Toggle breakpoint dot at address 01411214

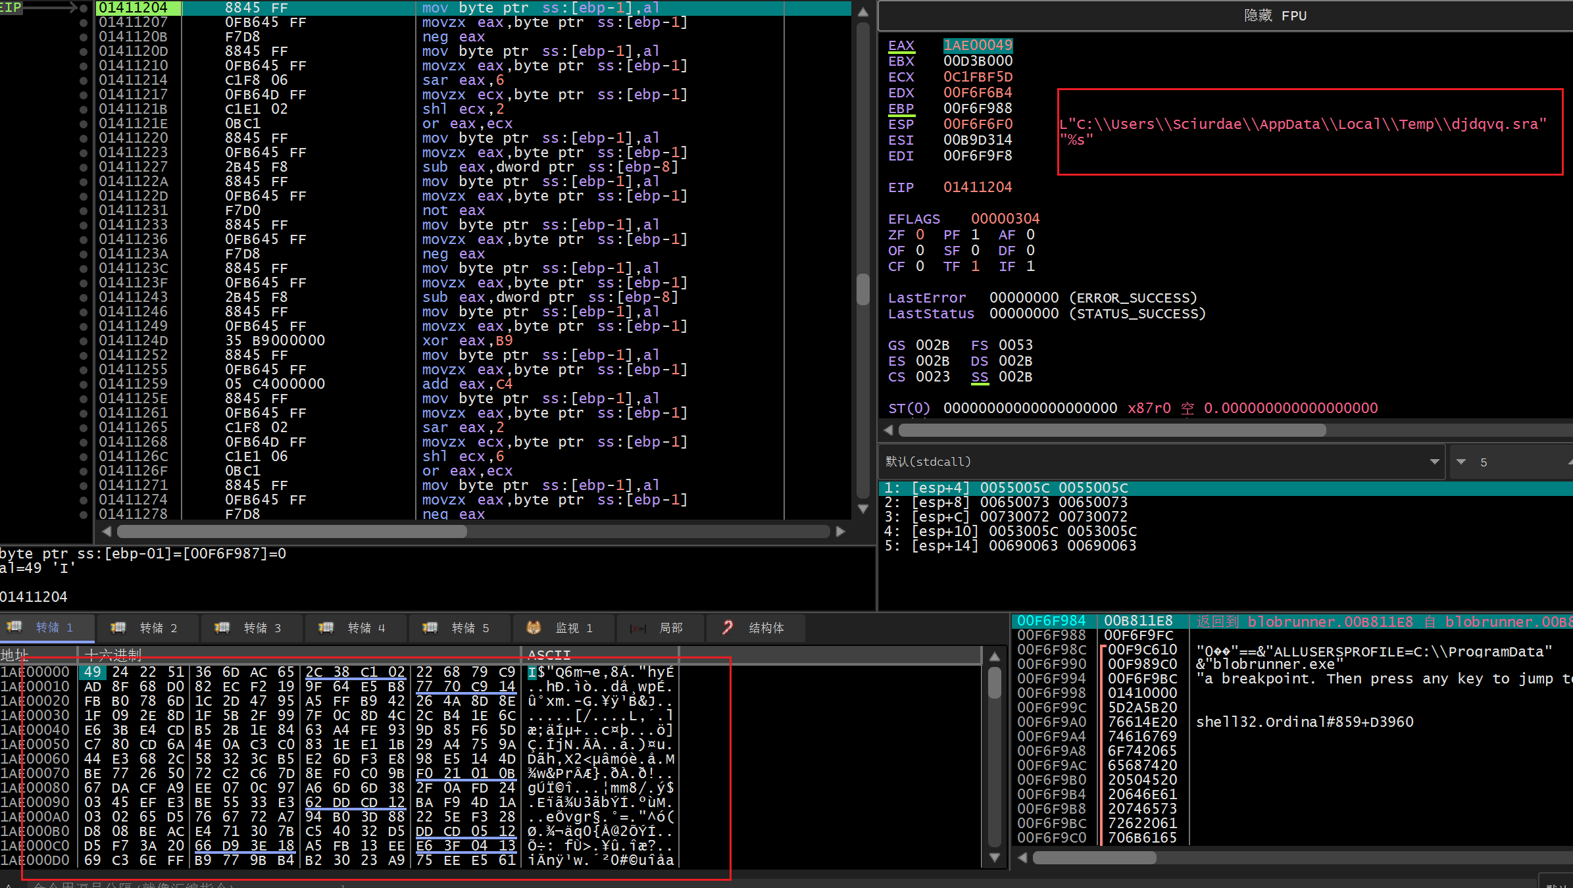84,80
